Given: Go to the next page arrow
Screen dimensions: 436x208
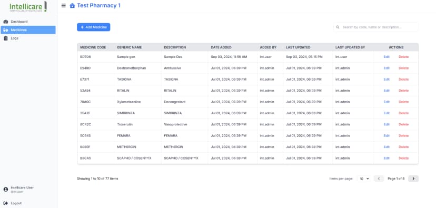Looking at the screenshot, I should pos(413,179).
